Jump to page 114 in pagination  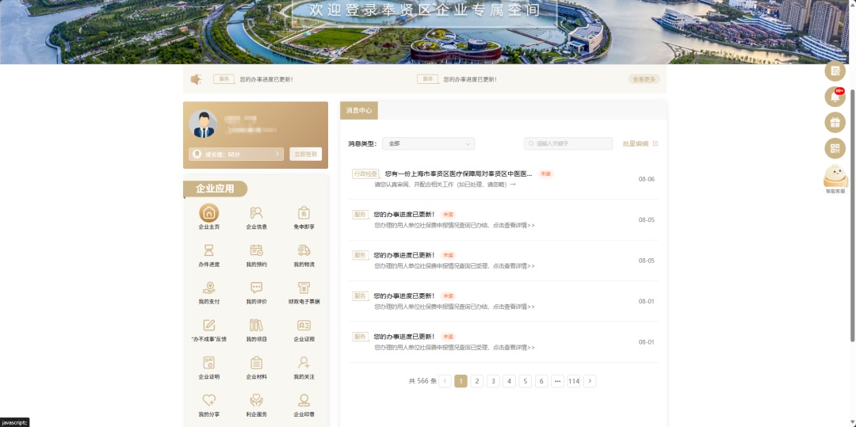coord(573,381)
